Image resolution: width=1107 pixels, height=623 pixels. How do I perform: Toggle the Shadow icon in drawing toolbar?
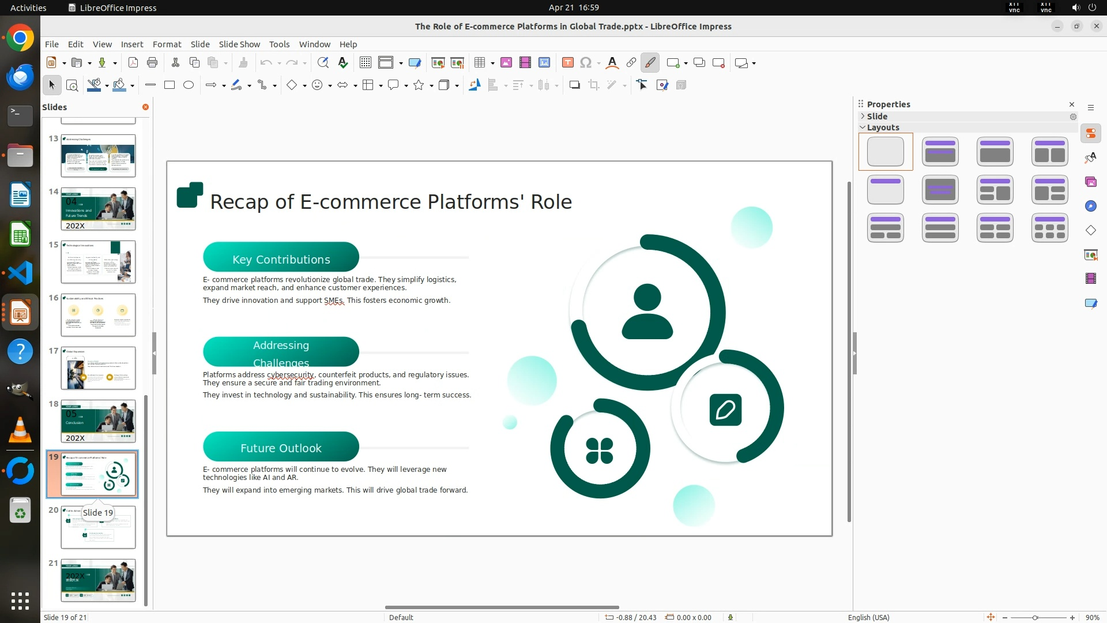[574, 85]
